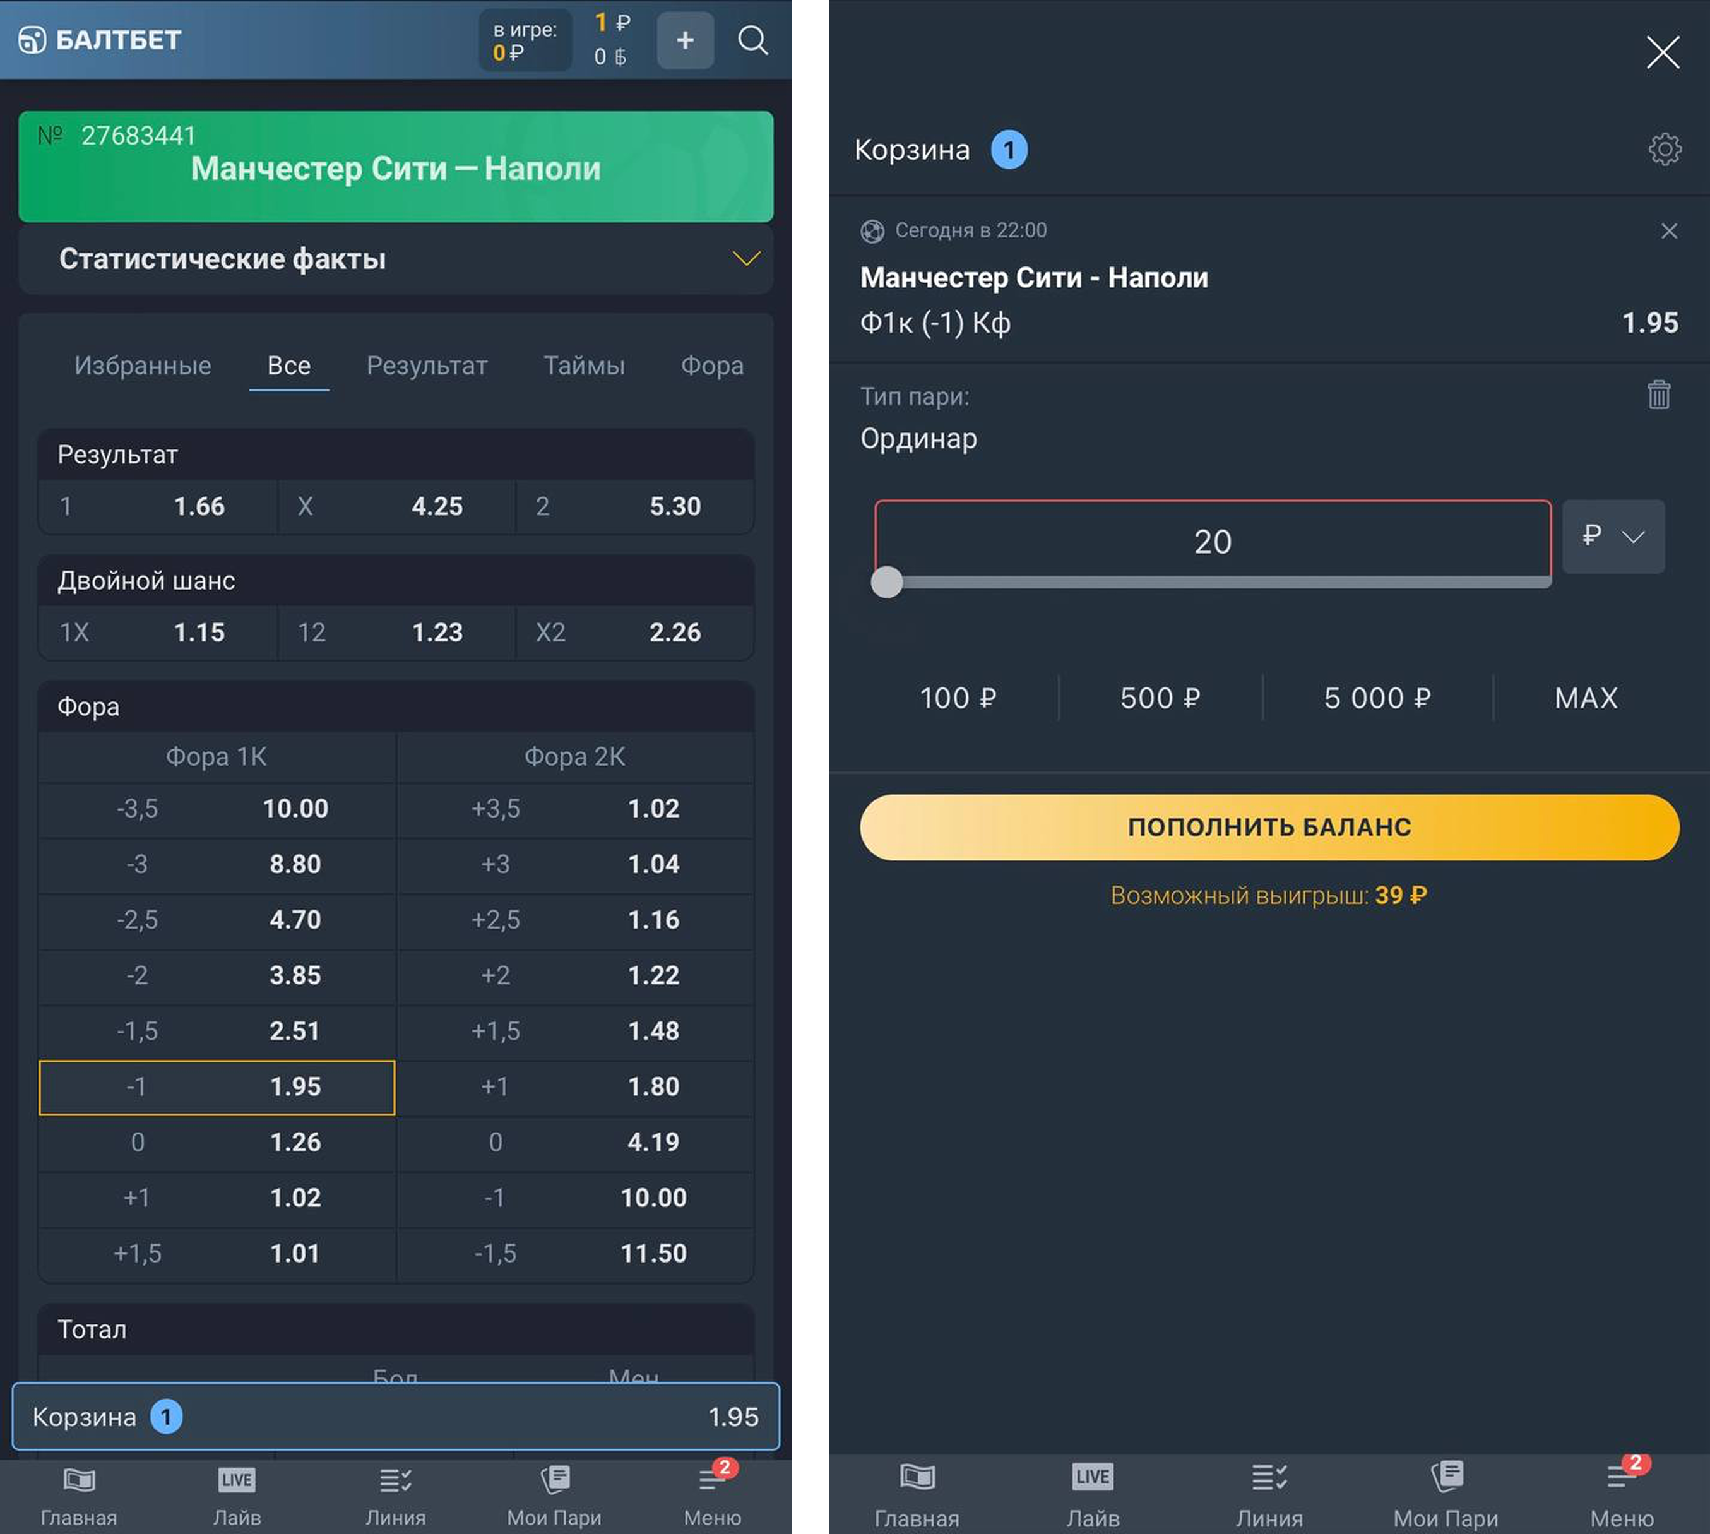
Task: Click the search magnifier icon
Action: [x=752, y=40]
